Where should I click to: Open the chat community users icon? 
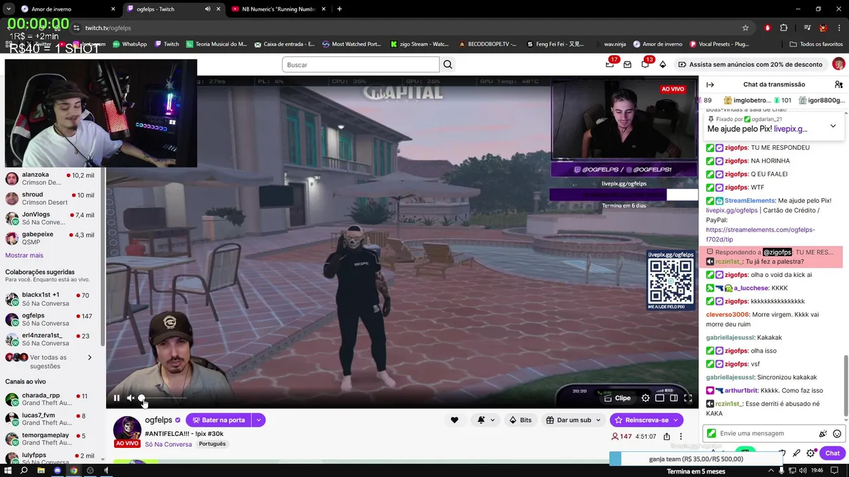(x=838, y=84)
